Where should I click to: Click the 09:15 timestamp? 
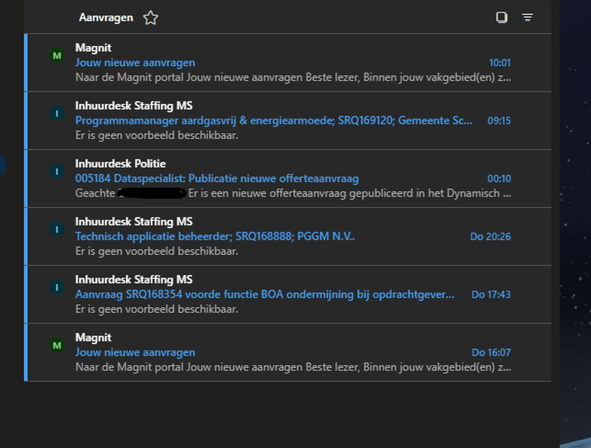498,121
